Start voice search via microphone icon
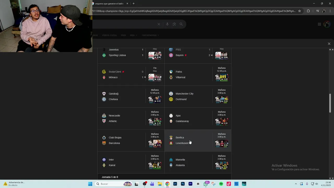 pos(167,24)
